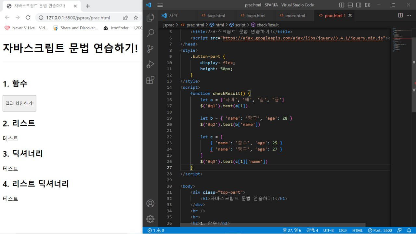Select the 자바스크립트 문법 연습하기! Chrome tab

coord(42,6)
